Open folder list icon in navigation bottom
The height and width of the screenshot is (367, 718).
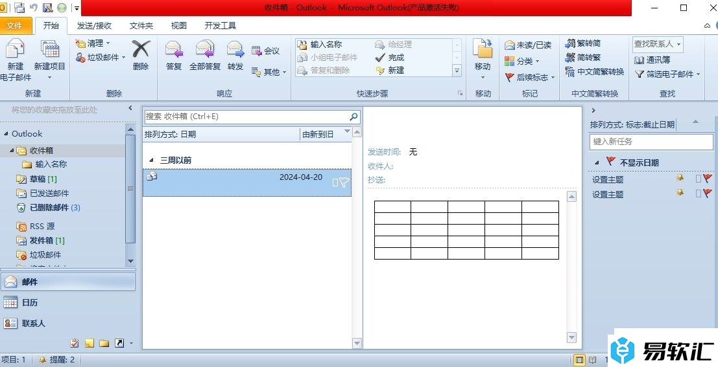pos(104,343)
